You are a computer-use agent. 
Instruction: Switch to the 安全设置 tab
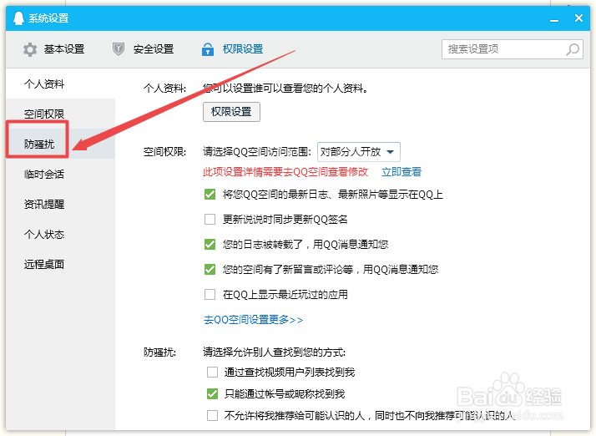pyautogui.click(x=144, y=49)
